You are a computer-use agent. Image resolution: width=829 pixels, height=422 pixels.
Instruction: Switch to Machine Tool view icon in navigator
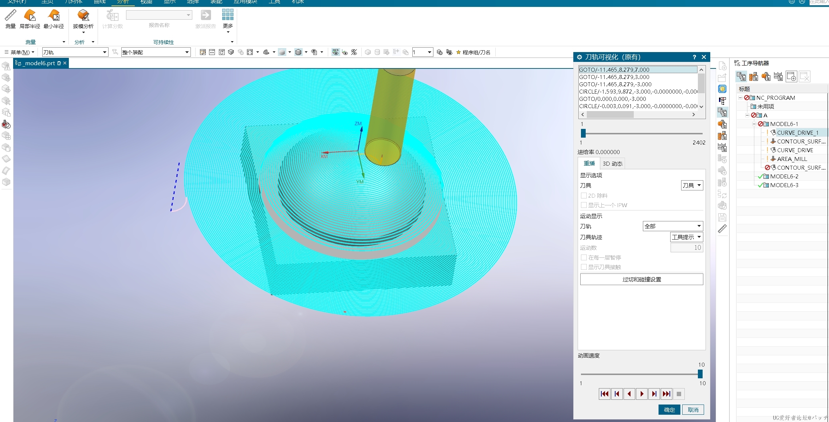[x=754, y=76]
